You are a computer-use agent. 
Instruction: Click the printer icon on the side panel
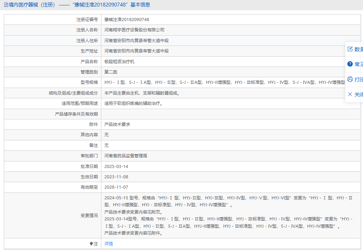tap(350, 79)
